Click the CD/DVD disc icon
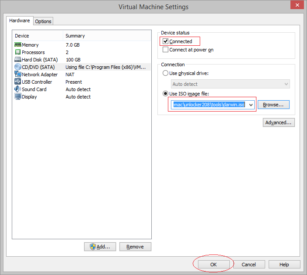Screen dimensions: 307x275 pos(17,67)
